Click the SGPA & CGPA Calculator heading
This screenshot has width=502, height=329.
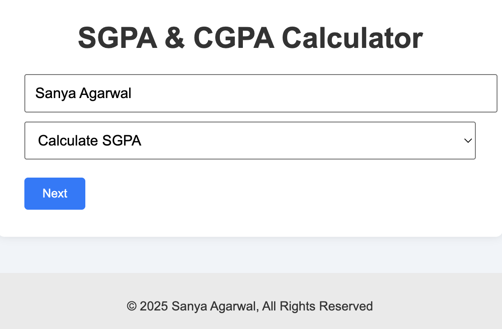pyautogui.click(x=250, y=38)
